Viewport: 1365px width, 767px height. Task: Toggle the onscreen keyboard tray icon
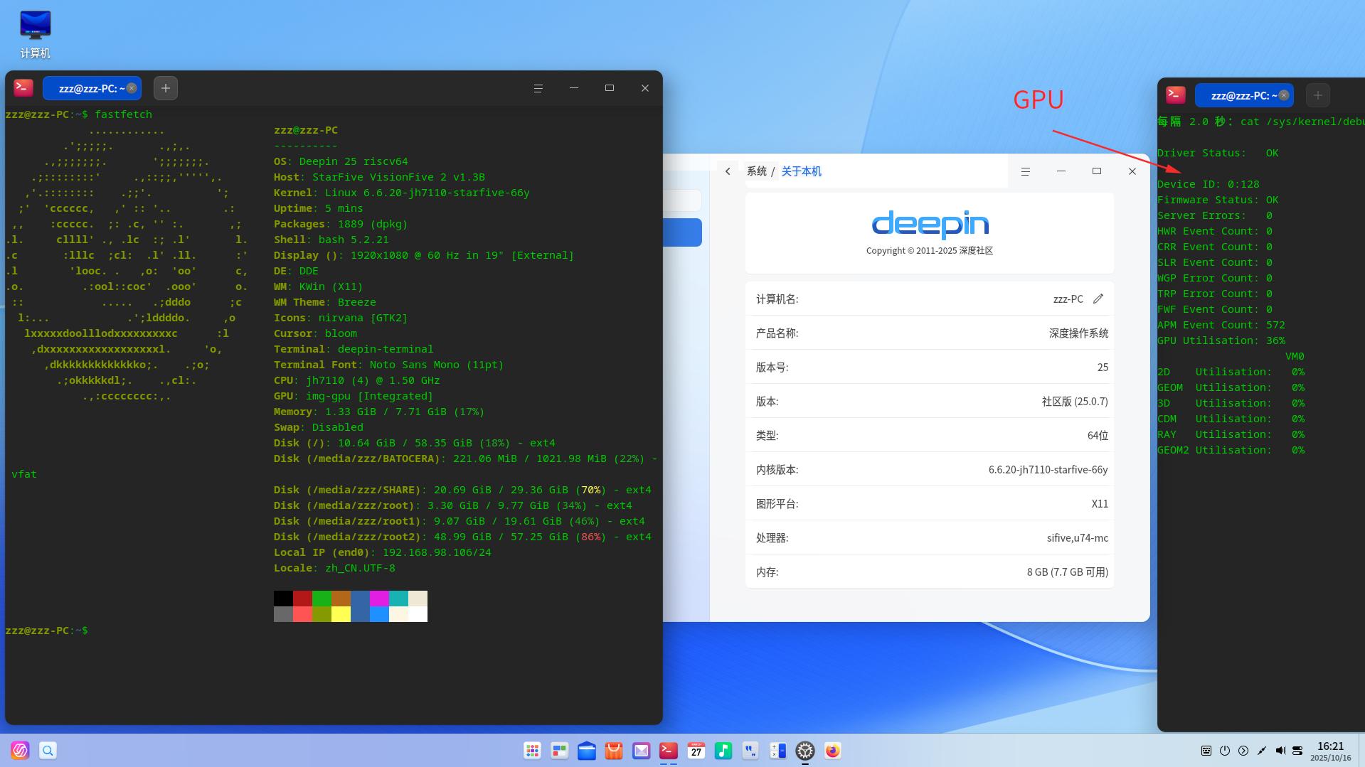click(x=1206, y=751)
